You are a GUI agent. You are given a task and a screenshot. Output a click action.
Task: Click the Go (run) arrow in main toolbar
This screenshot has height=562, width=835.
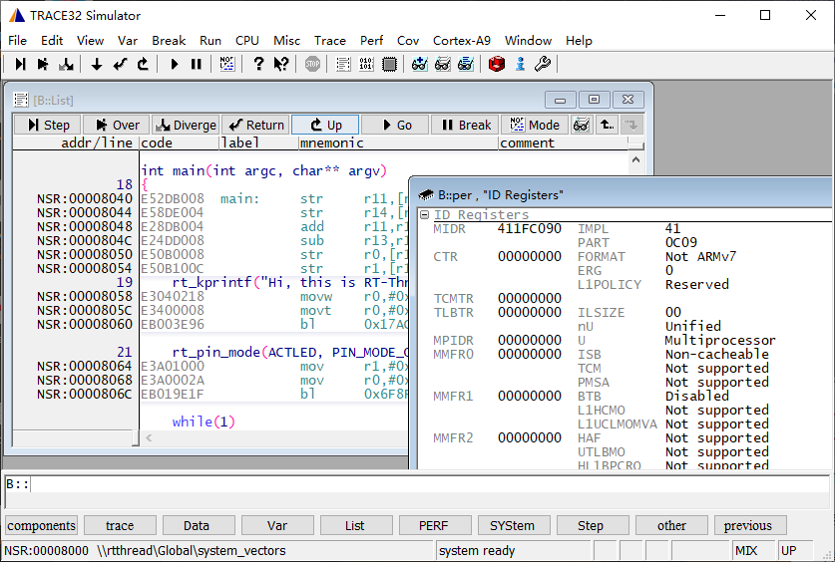(175, 64)
